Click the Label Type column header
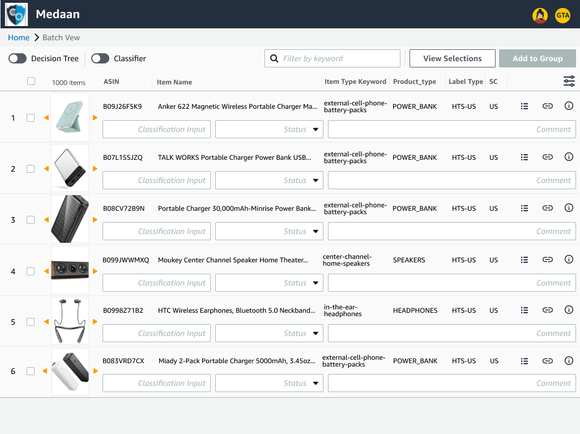The height and width of the screenshot is (434, 580). coord(466,82)
